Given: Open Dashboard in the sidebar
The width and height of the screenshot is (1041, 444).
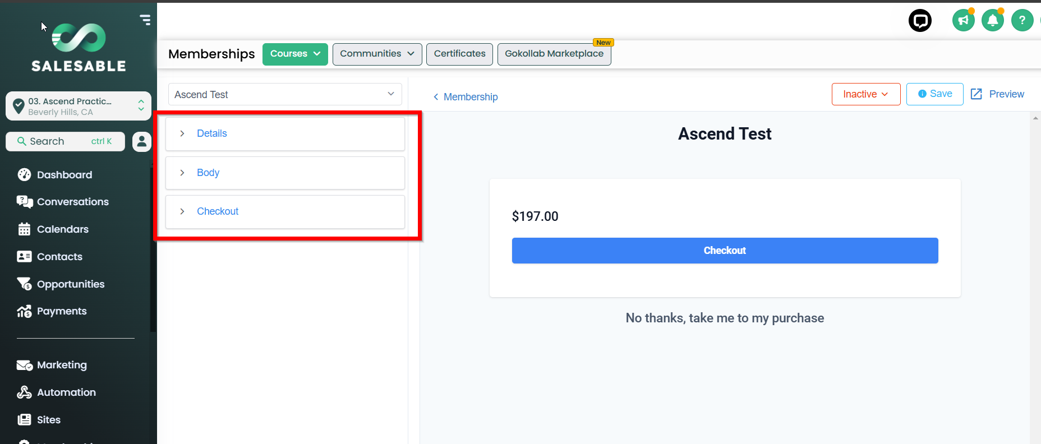Looking at the screenshot, I should pyautogui.click(x=54, y=175).
